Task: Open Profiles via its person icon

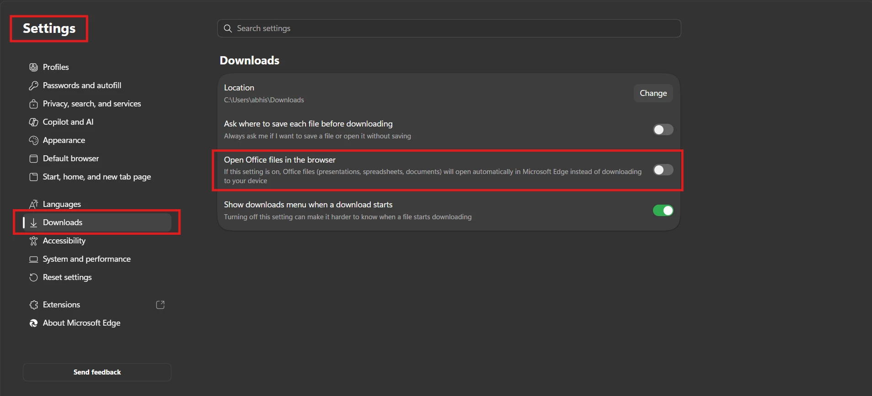Action: pos(33,67)
